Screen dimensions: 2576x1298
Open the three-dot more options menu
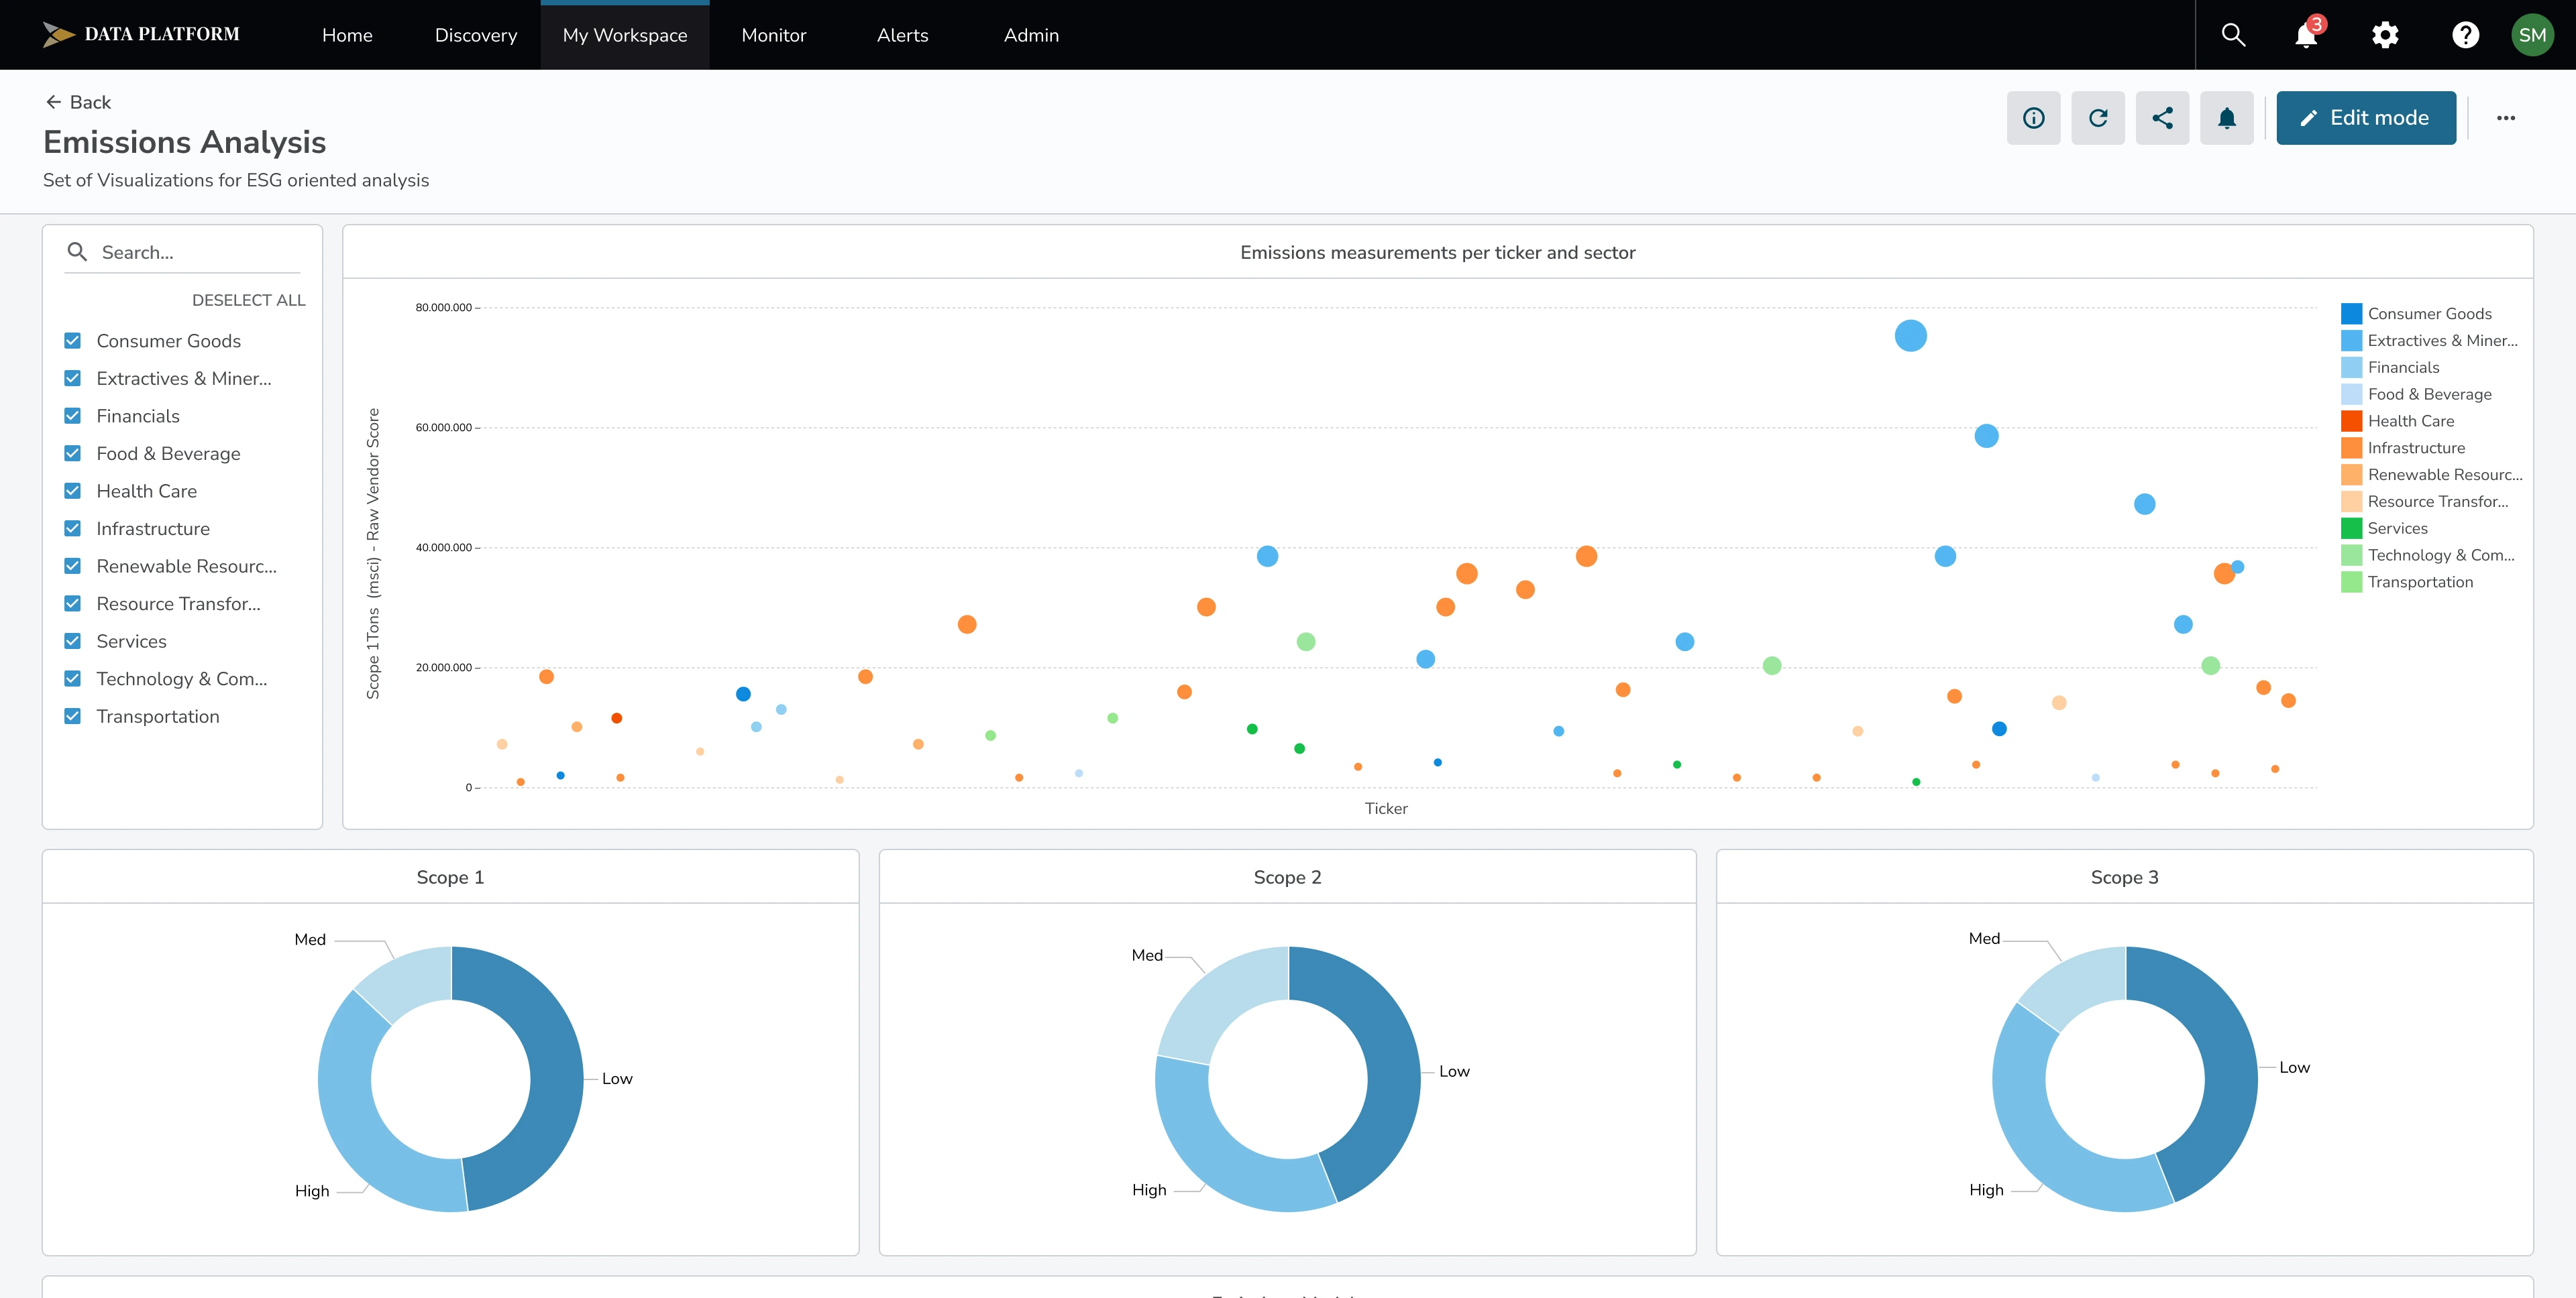2505,118
